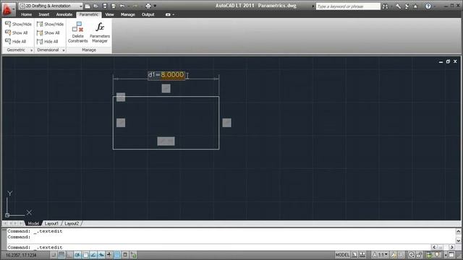The height and width of the screenshot is (260, 463).
Task: Click constraint marker bar near rectangle bottom
Action: click(166, 142)
